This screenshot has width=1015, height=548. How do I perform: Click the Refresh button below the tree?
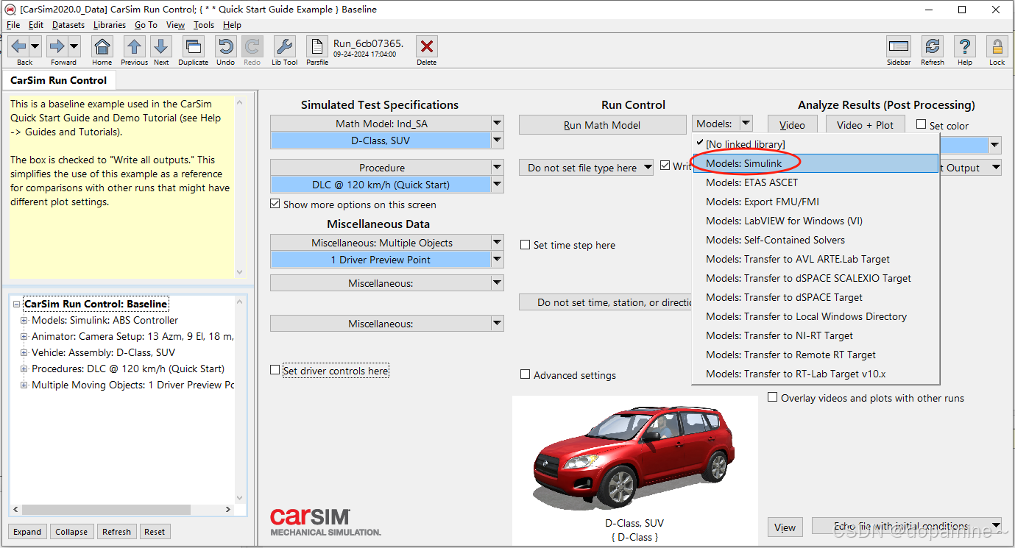(x=116, y=532)
